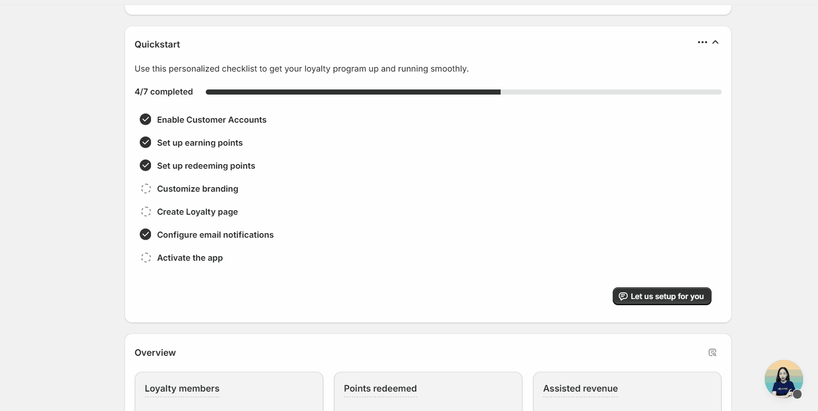818x411 pixels.
Task: Expand the Create Loyalty page step
Action: pos(198,212)
